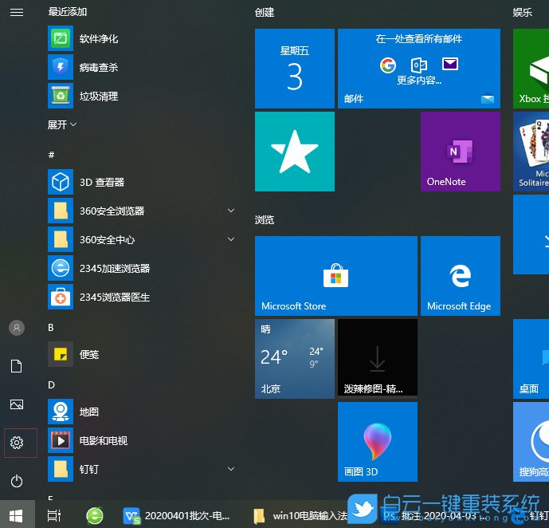Image resolution: width=549 pixels, height=528 pixels.
Task: Expand the 360安全浏览器 folder chevron
Action: point(231,211)
